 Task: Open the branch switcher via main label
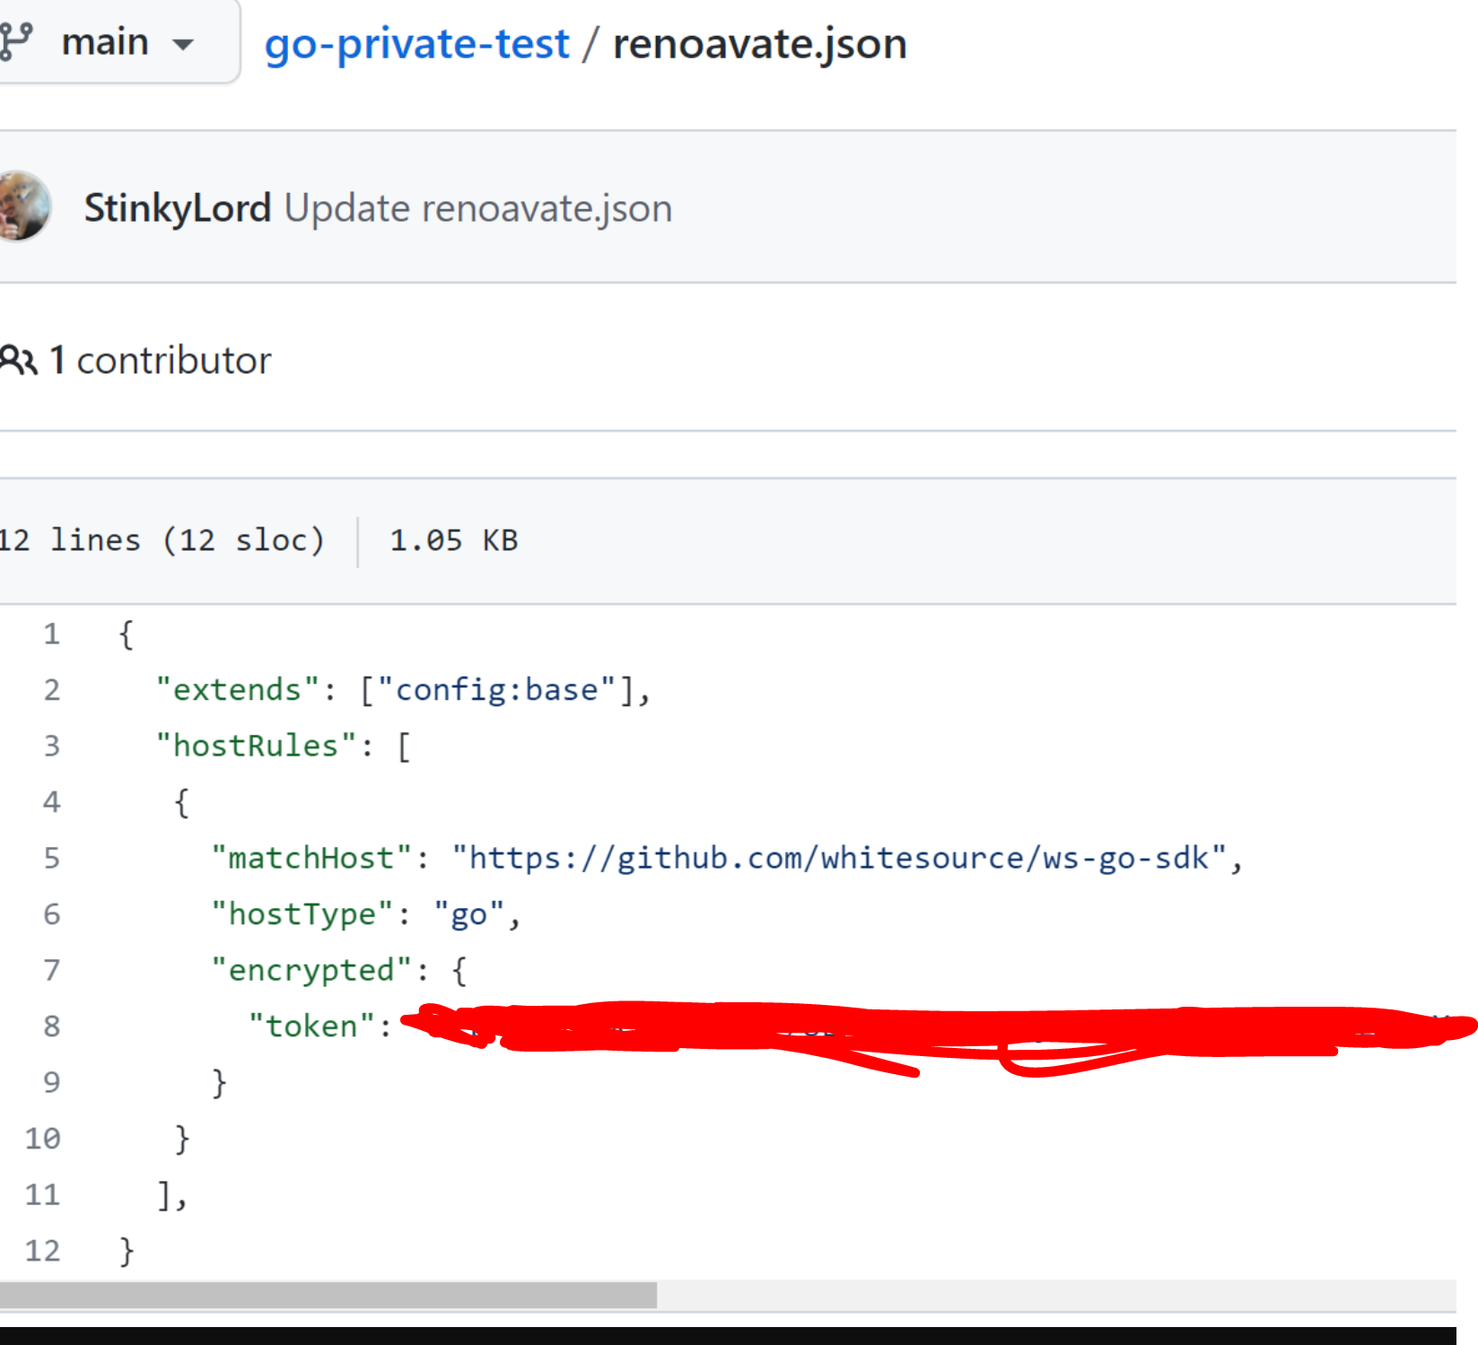[x=108, y=40]
